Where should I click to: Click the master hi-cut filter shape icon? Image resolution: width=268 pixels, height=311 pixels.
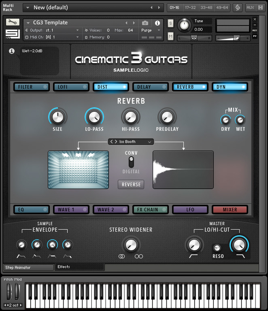[x=240, y=256]
